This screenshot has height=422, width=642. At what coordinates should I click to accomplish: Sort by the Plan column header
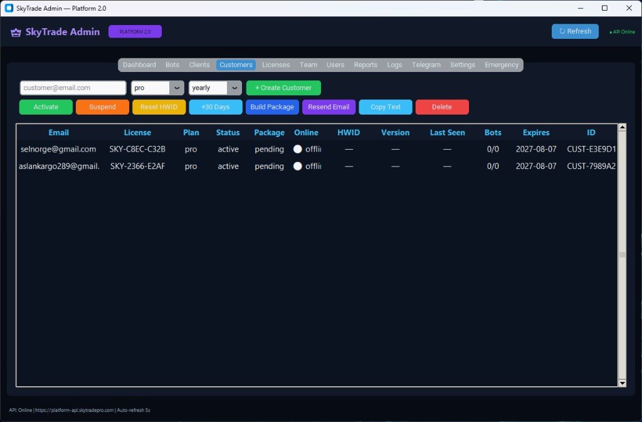pyautogui.click(x=191, y=133)
